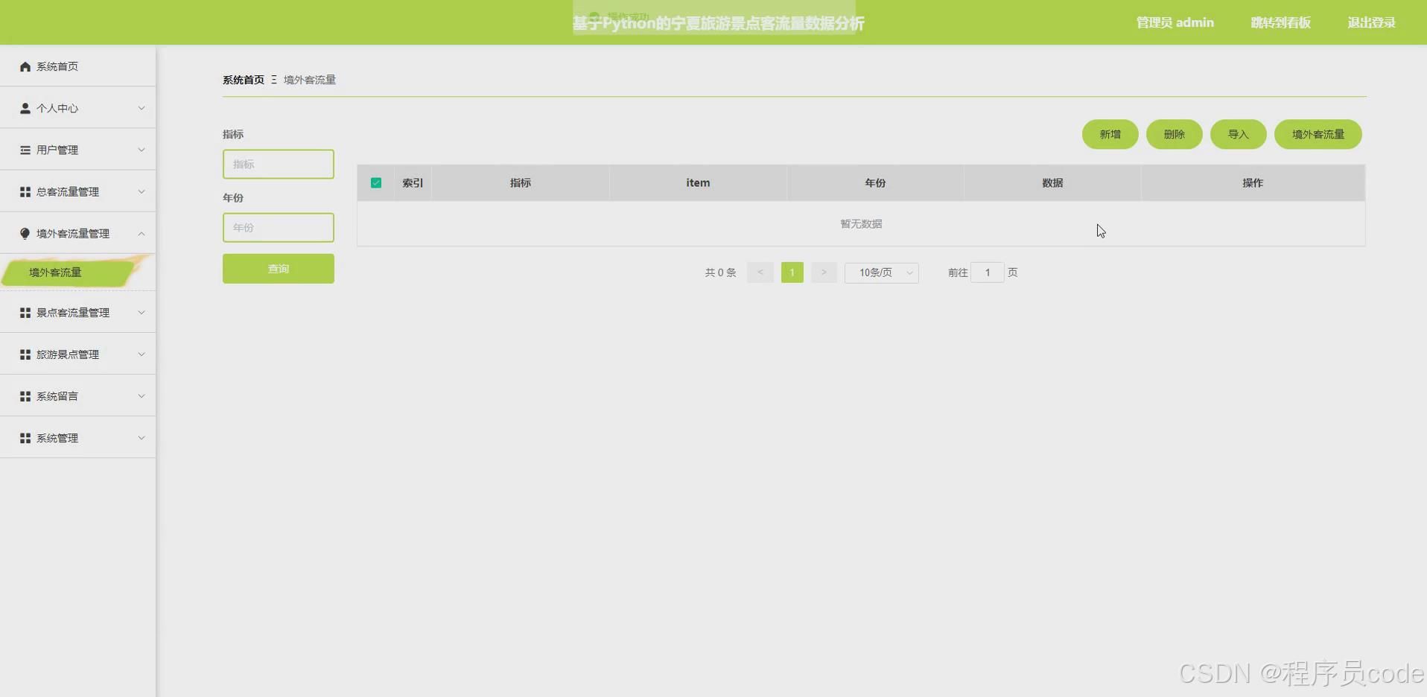Focus the 年份 filter input

[279, 227]
